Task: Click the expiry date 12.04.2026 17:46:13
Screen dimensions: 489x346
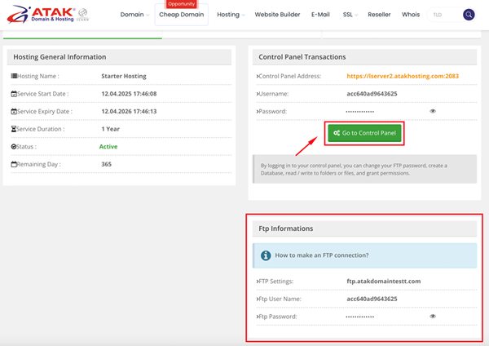Action: [129, 112]
